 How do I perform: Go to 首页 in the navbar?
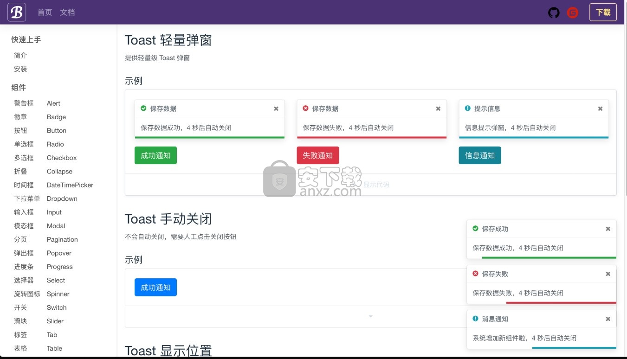pyautogui.click(x=45, y=13)
